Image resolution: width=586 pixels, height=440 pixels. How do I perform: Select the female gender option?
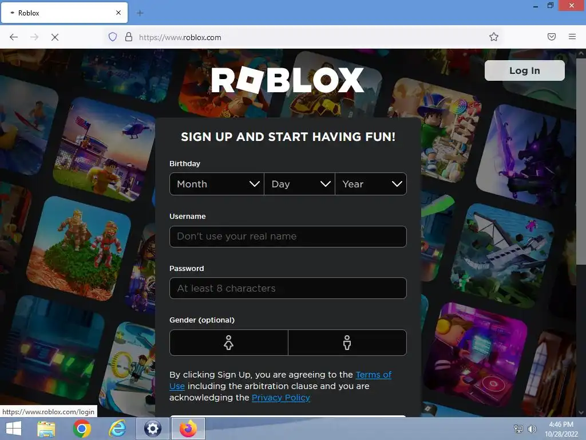(229, 343)
